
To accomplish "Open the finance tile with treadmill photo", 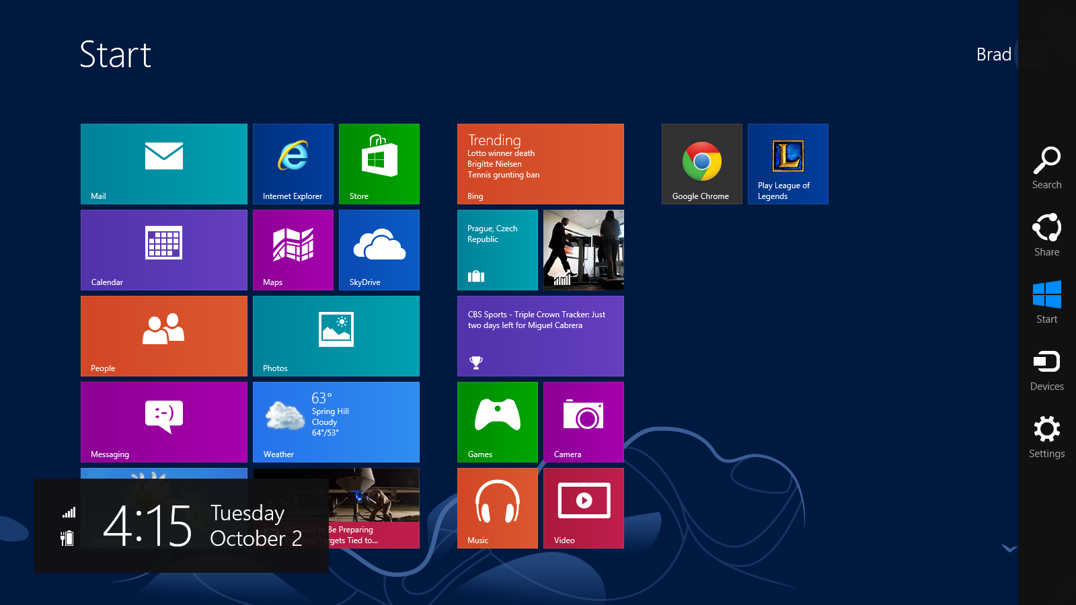I will coord(584,250).
